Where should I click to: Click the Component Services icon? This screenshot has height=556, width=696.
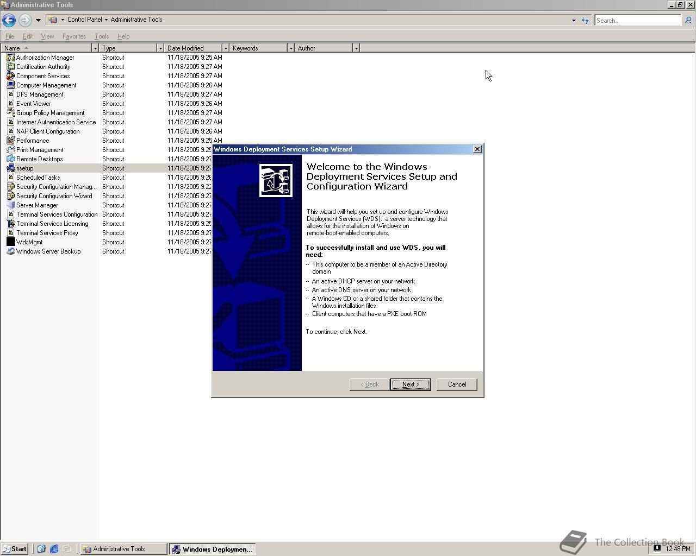click(x=10, y=76)
